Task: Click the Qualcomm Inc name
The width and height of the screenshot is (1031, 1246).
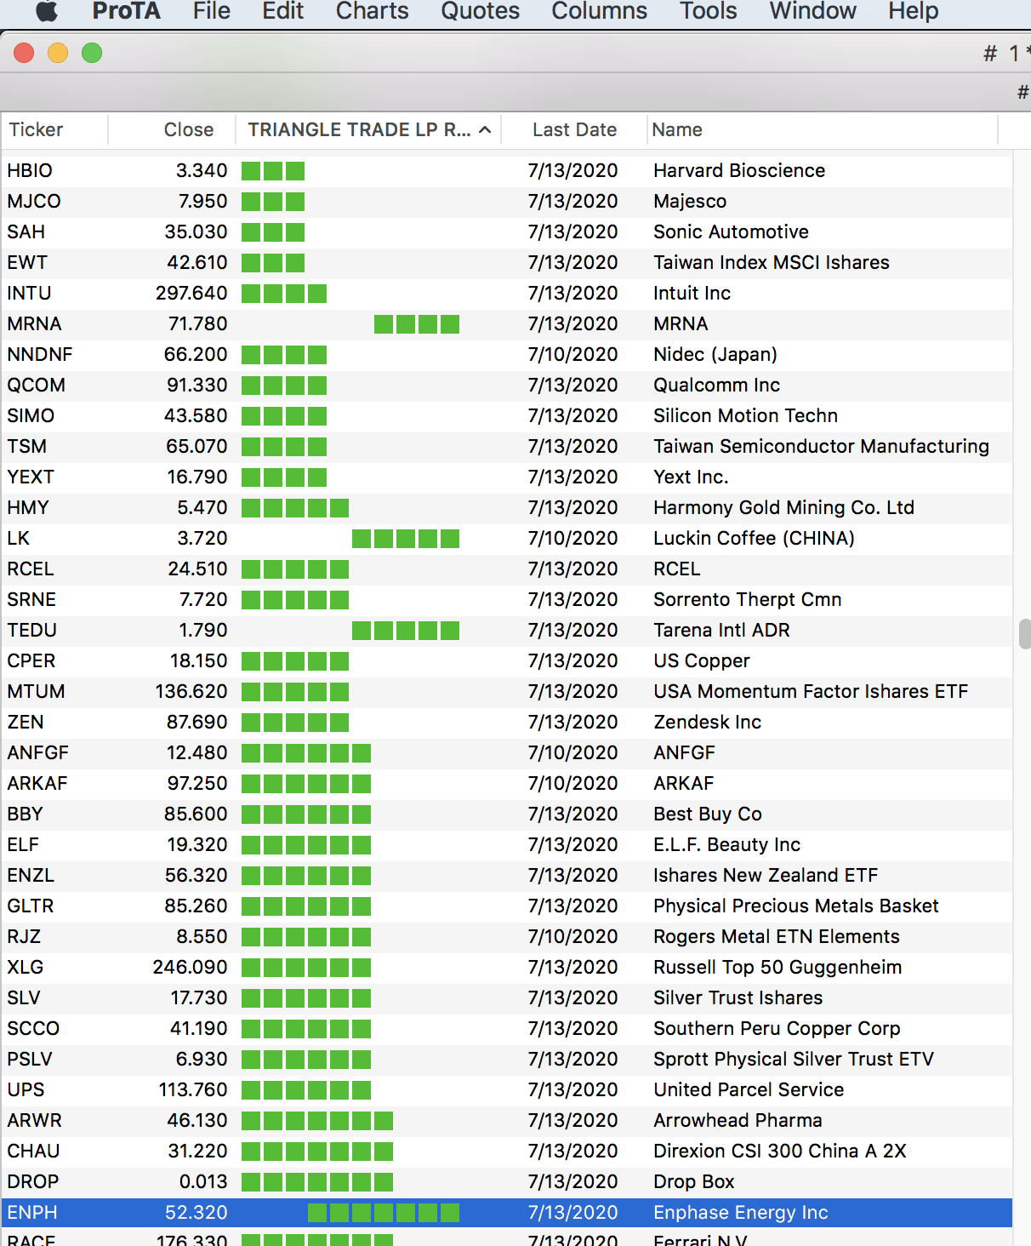Action: [x=716, y=385]
